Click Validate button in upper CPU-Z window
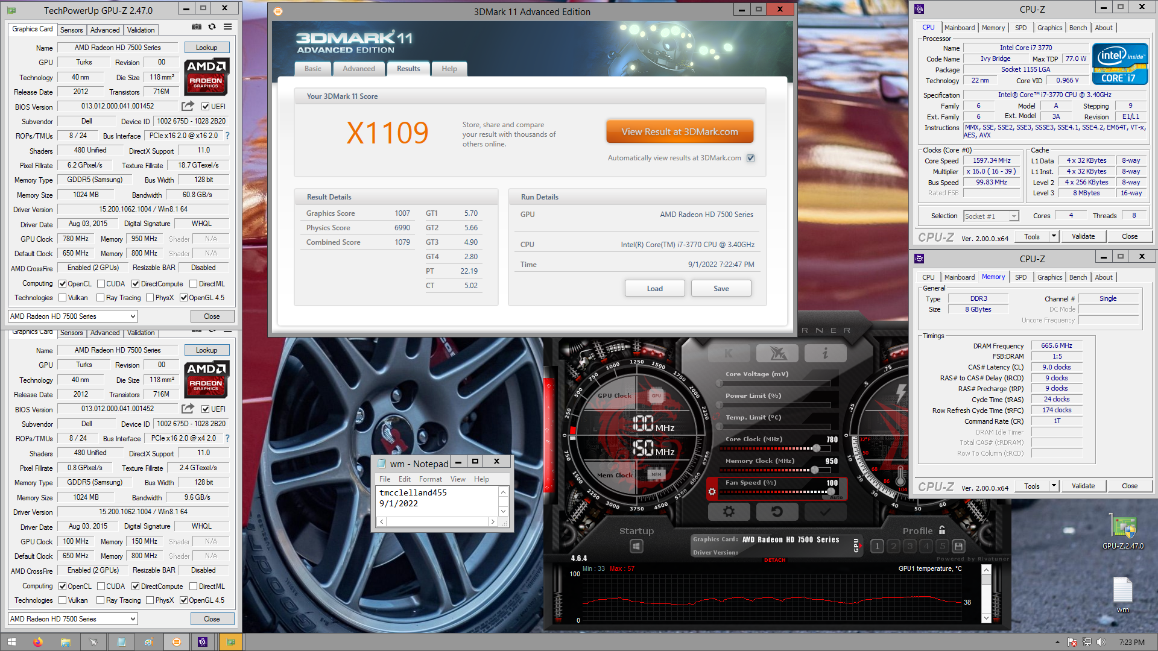 (1083, 236)
